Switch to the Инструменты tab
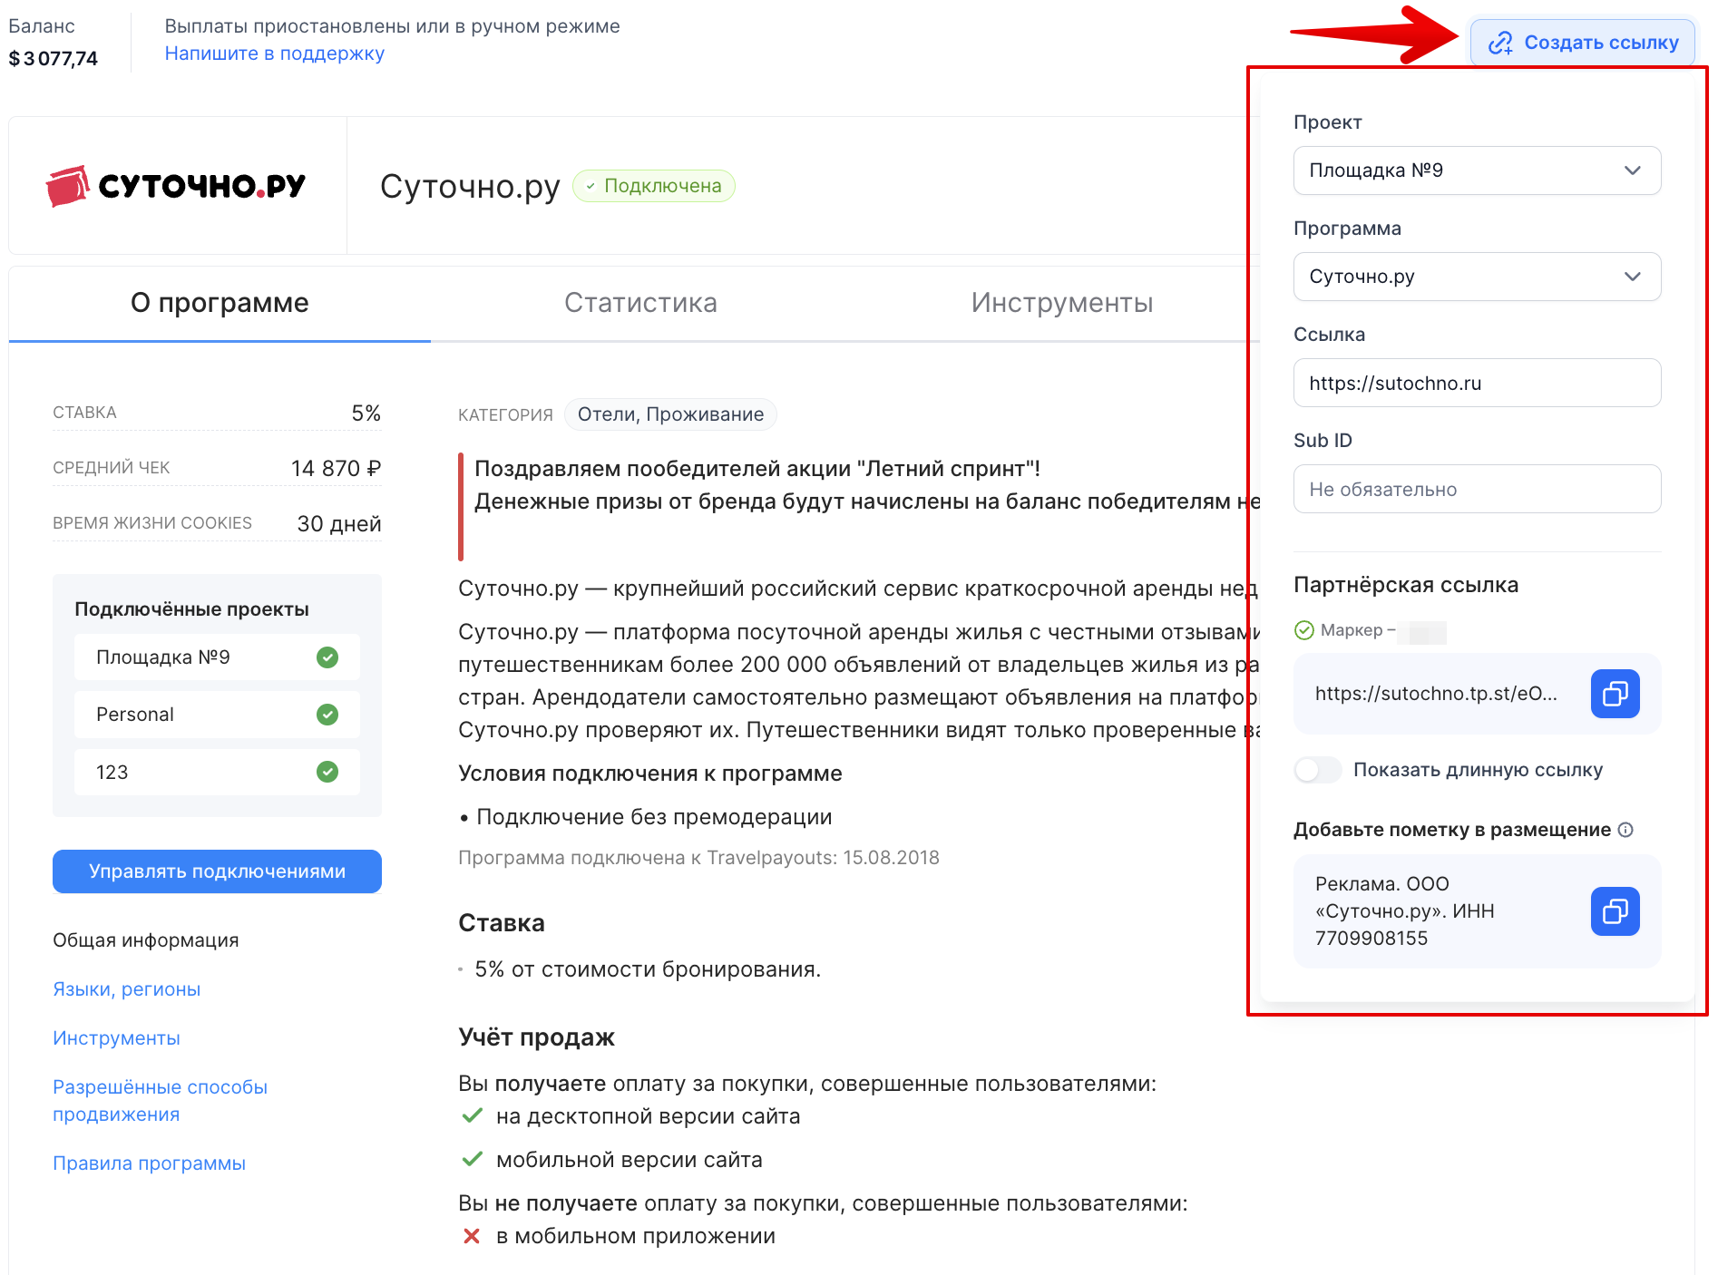 point(1061,303)
